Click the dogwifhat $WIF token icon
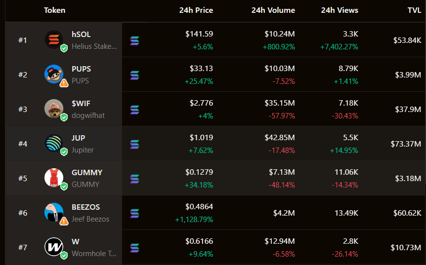 pos(53,109)
